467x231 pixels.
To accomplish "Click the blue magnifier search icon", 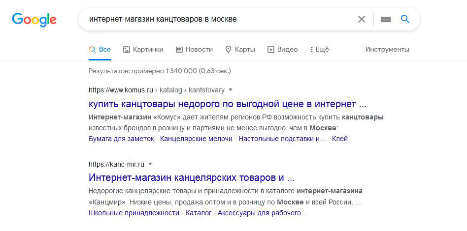I will click(405, 19).
